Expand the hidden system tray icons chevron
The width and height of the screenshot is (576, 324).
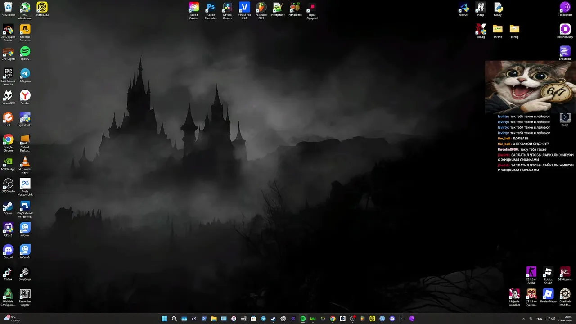click(x=523, y=319)
